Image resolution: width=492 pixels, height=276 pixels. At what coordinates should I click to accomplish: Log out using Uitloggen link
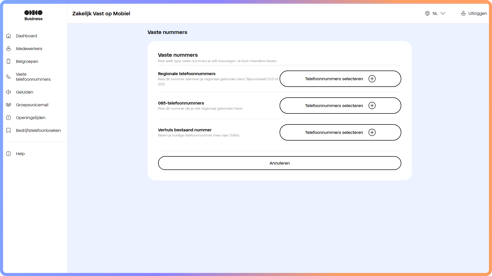click(x=477, y=13)
